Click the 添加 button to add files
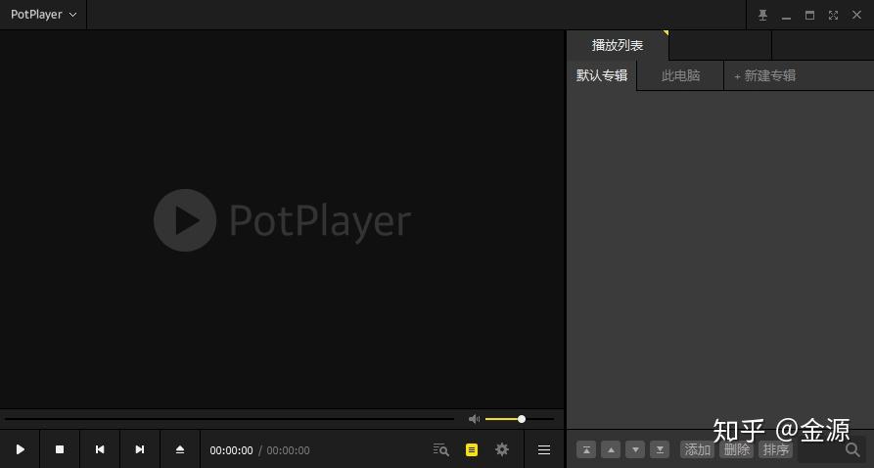874x468 pixels. point(697,449)
